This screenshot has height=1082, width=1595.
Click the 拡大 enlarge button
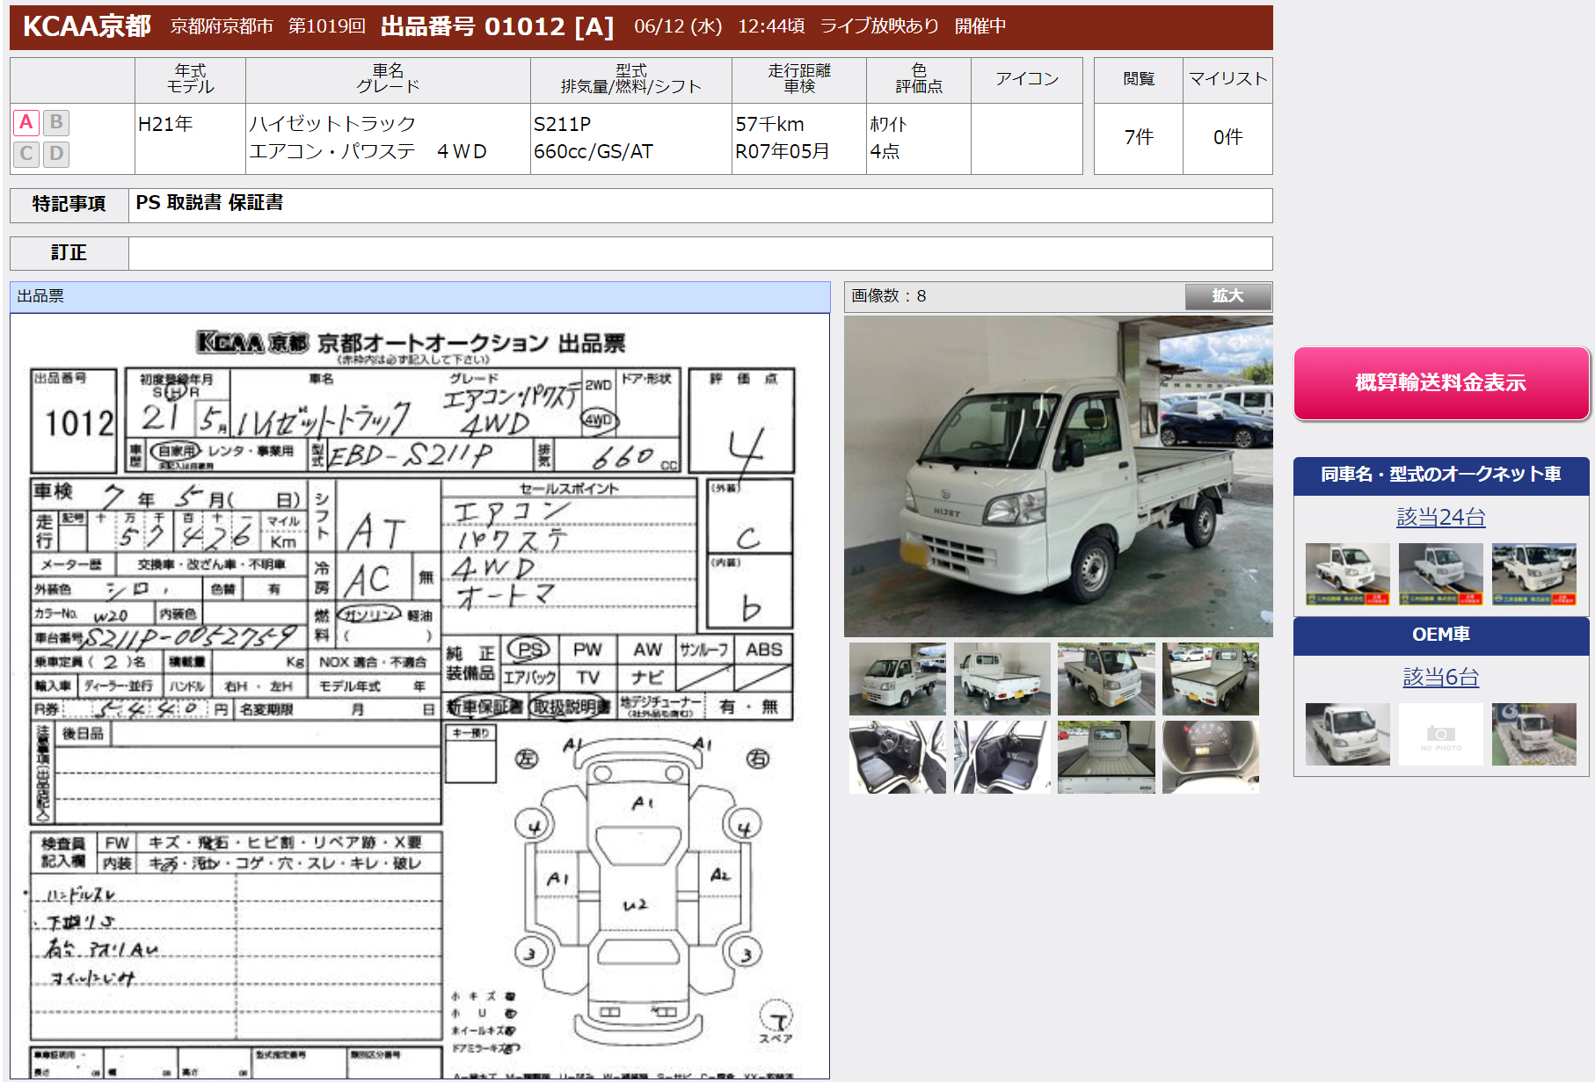click(1227, 296)
